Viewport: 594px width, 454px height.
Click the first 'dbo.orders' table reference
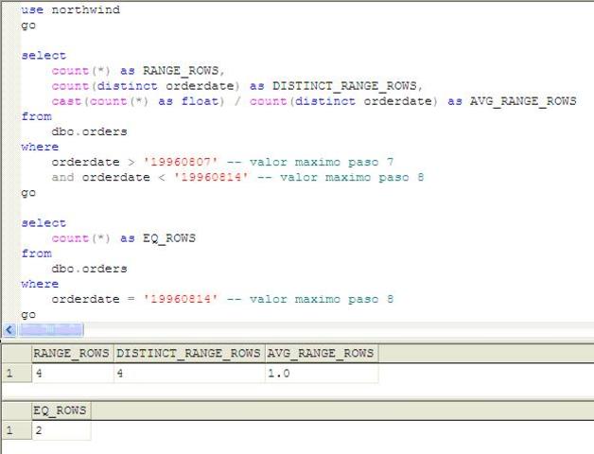coord(90,131)
